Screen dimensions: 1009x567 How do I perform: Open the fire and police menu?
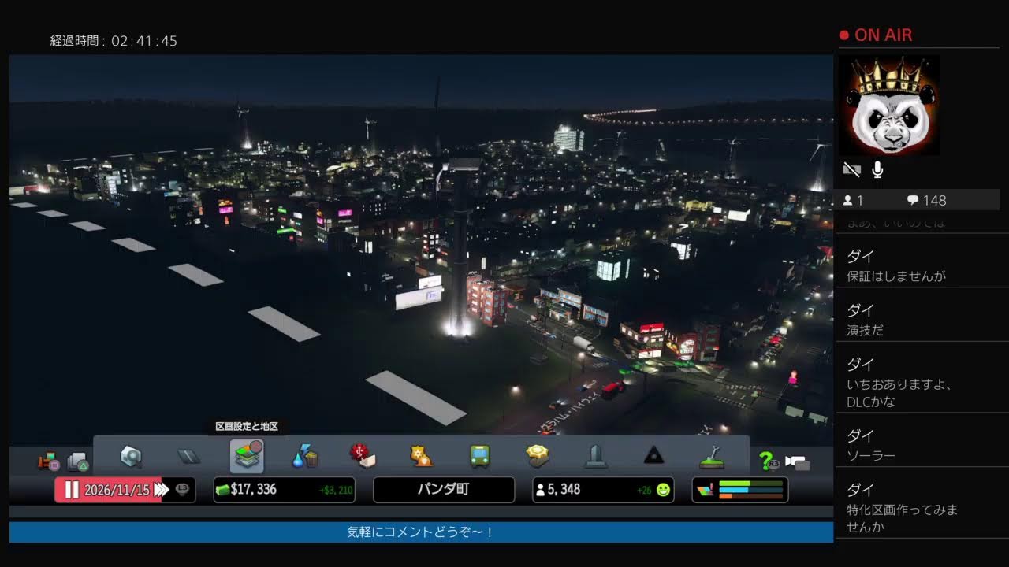tap(421, 456)
